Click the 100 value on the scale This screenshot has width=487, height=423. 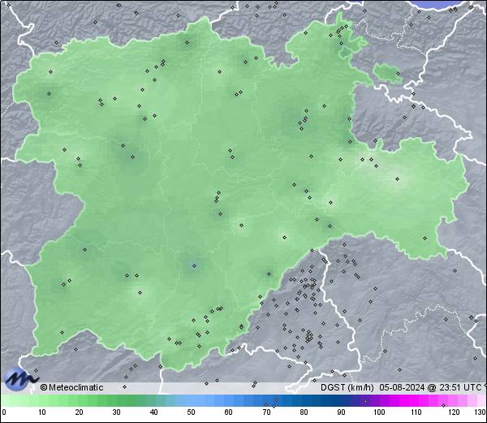[378, 412]
